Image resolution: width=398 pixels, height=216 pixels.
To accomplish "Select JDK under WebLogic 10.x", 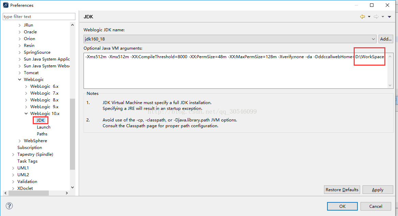I will click(41, 120).
